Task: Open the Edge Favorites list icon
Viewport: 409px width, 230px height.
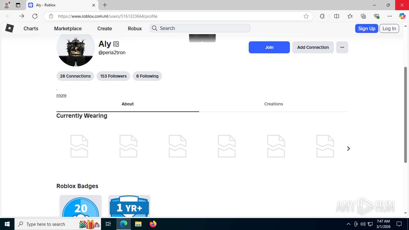Action: (350, 16)
